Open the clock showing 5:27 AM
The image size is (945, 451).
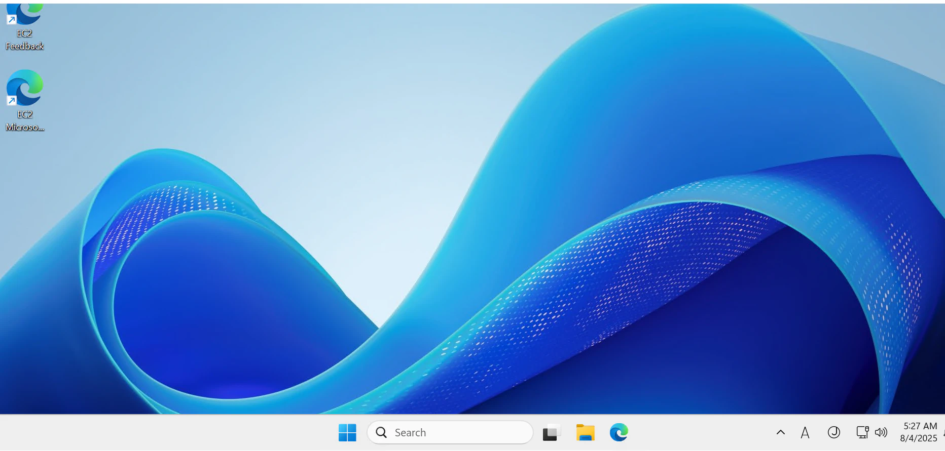point(920,426)
